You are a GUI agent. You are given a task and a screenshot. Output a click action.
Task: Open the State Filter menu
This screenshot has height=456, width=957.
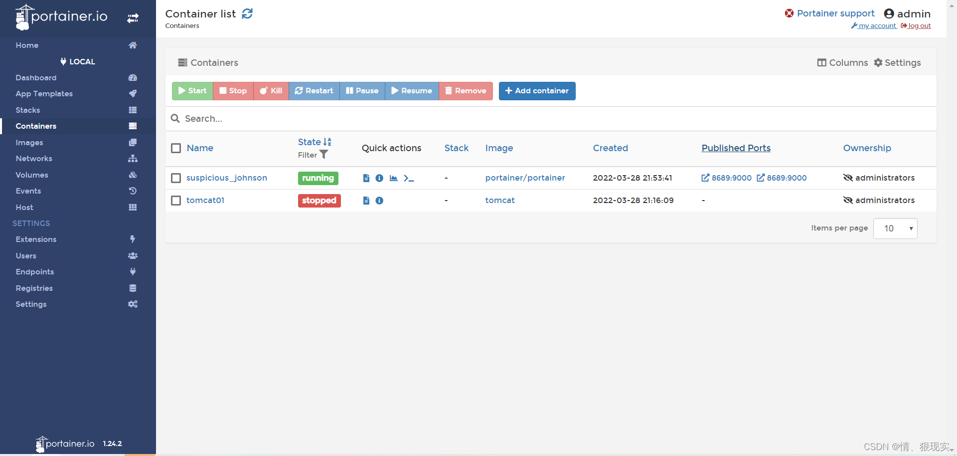pos(313,155)
